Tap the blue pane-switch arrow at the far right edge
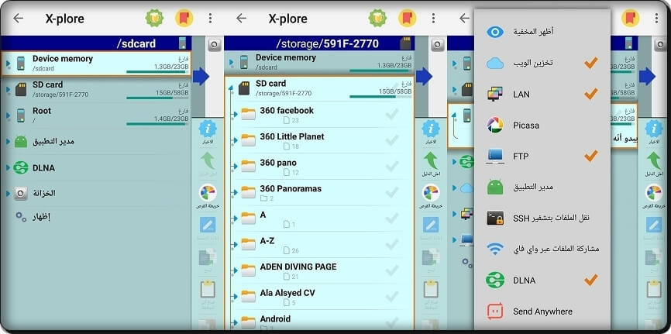 (648, 76)
